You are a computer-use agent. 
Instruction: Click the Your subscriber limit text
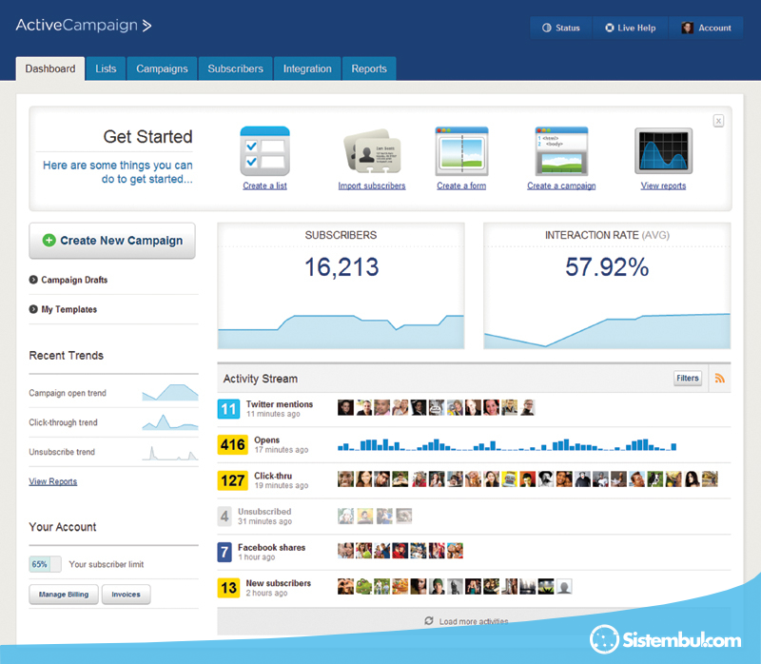pyautogui.click(x=107, y=564)
